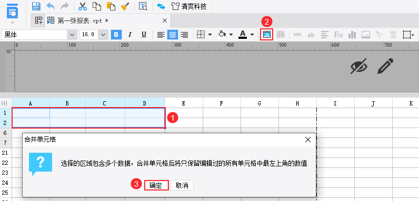The image size is (419, 201).
Task: Open the fill color dropdown arrow
Action: coord(231,35)
